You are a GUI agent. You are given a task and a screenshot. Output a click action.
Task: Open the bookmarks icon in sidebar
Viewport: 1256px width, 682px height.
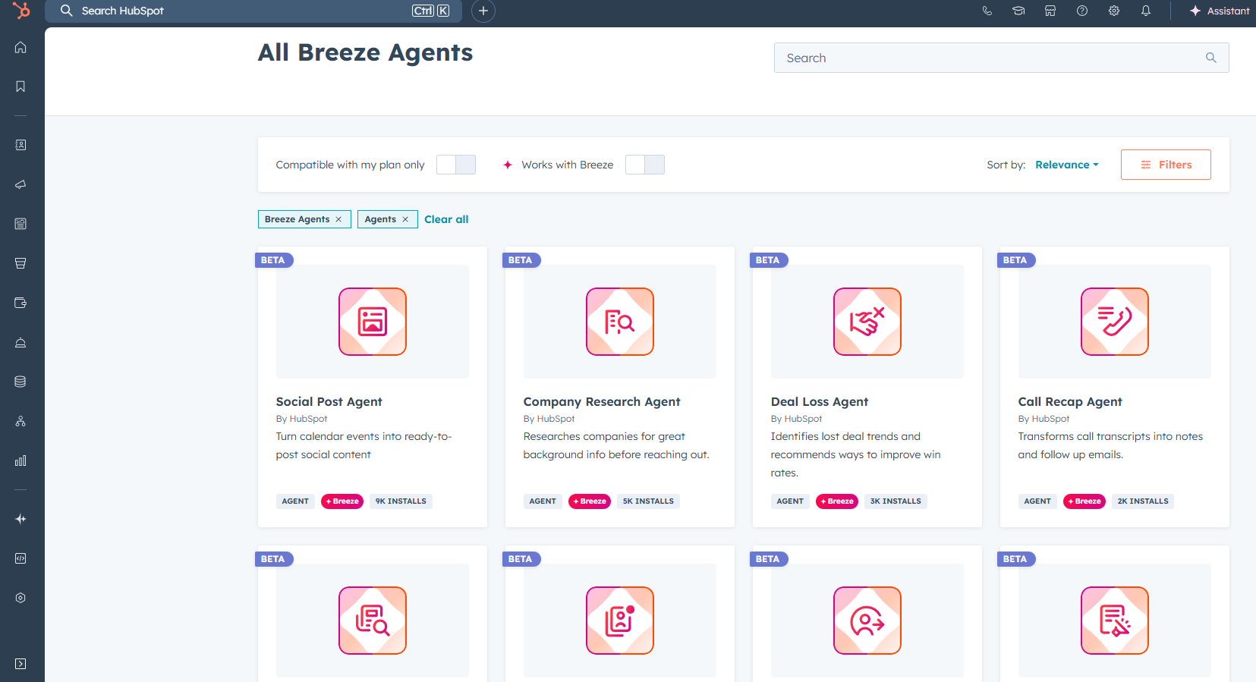tap(20, 86)
